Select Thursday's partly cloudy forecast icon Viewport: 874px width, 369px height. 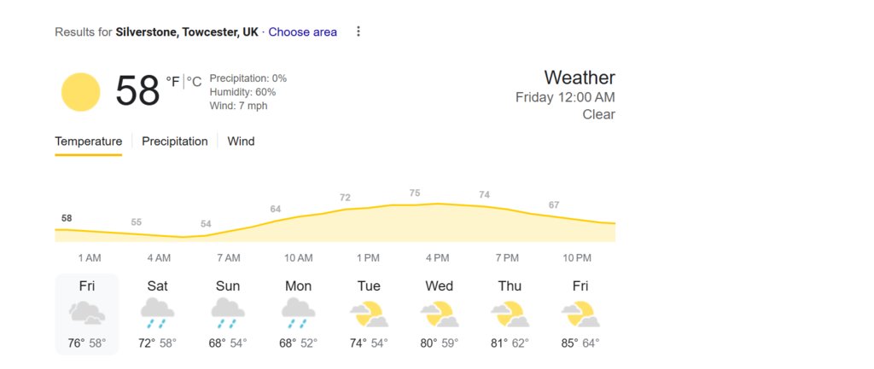[x=510, y=314]
